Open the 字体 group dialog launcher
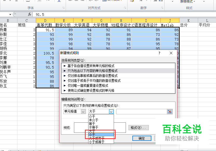This screenshot has width=216, height=151. 64,8
